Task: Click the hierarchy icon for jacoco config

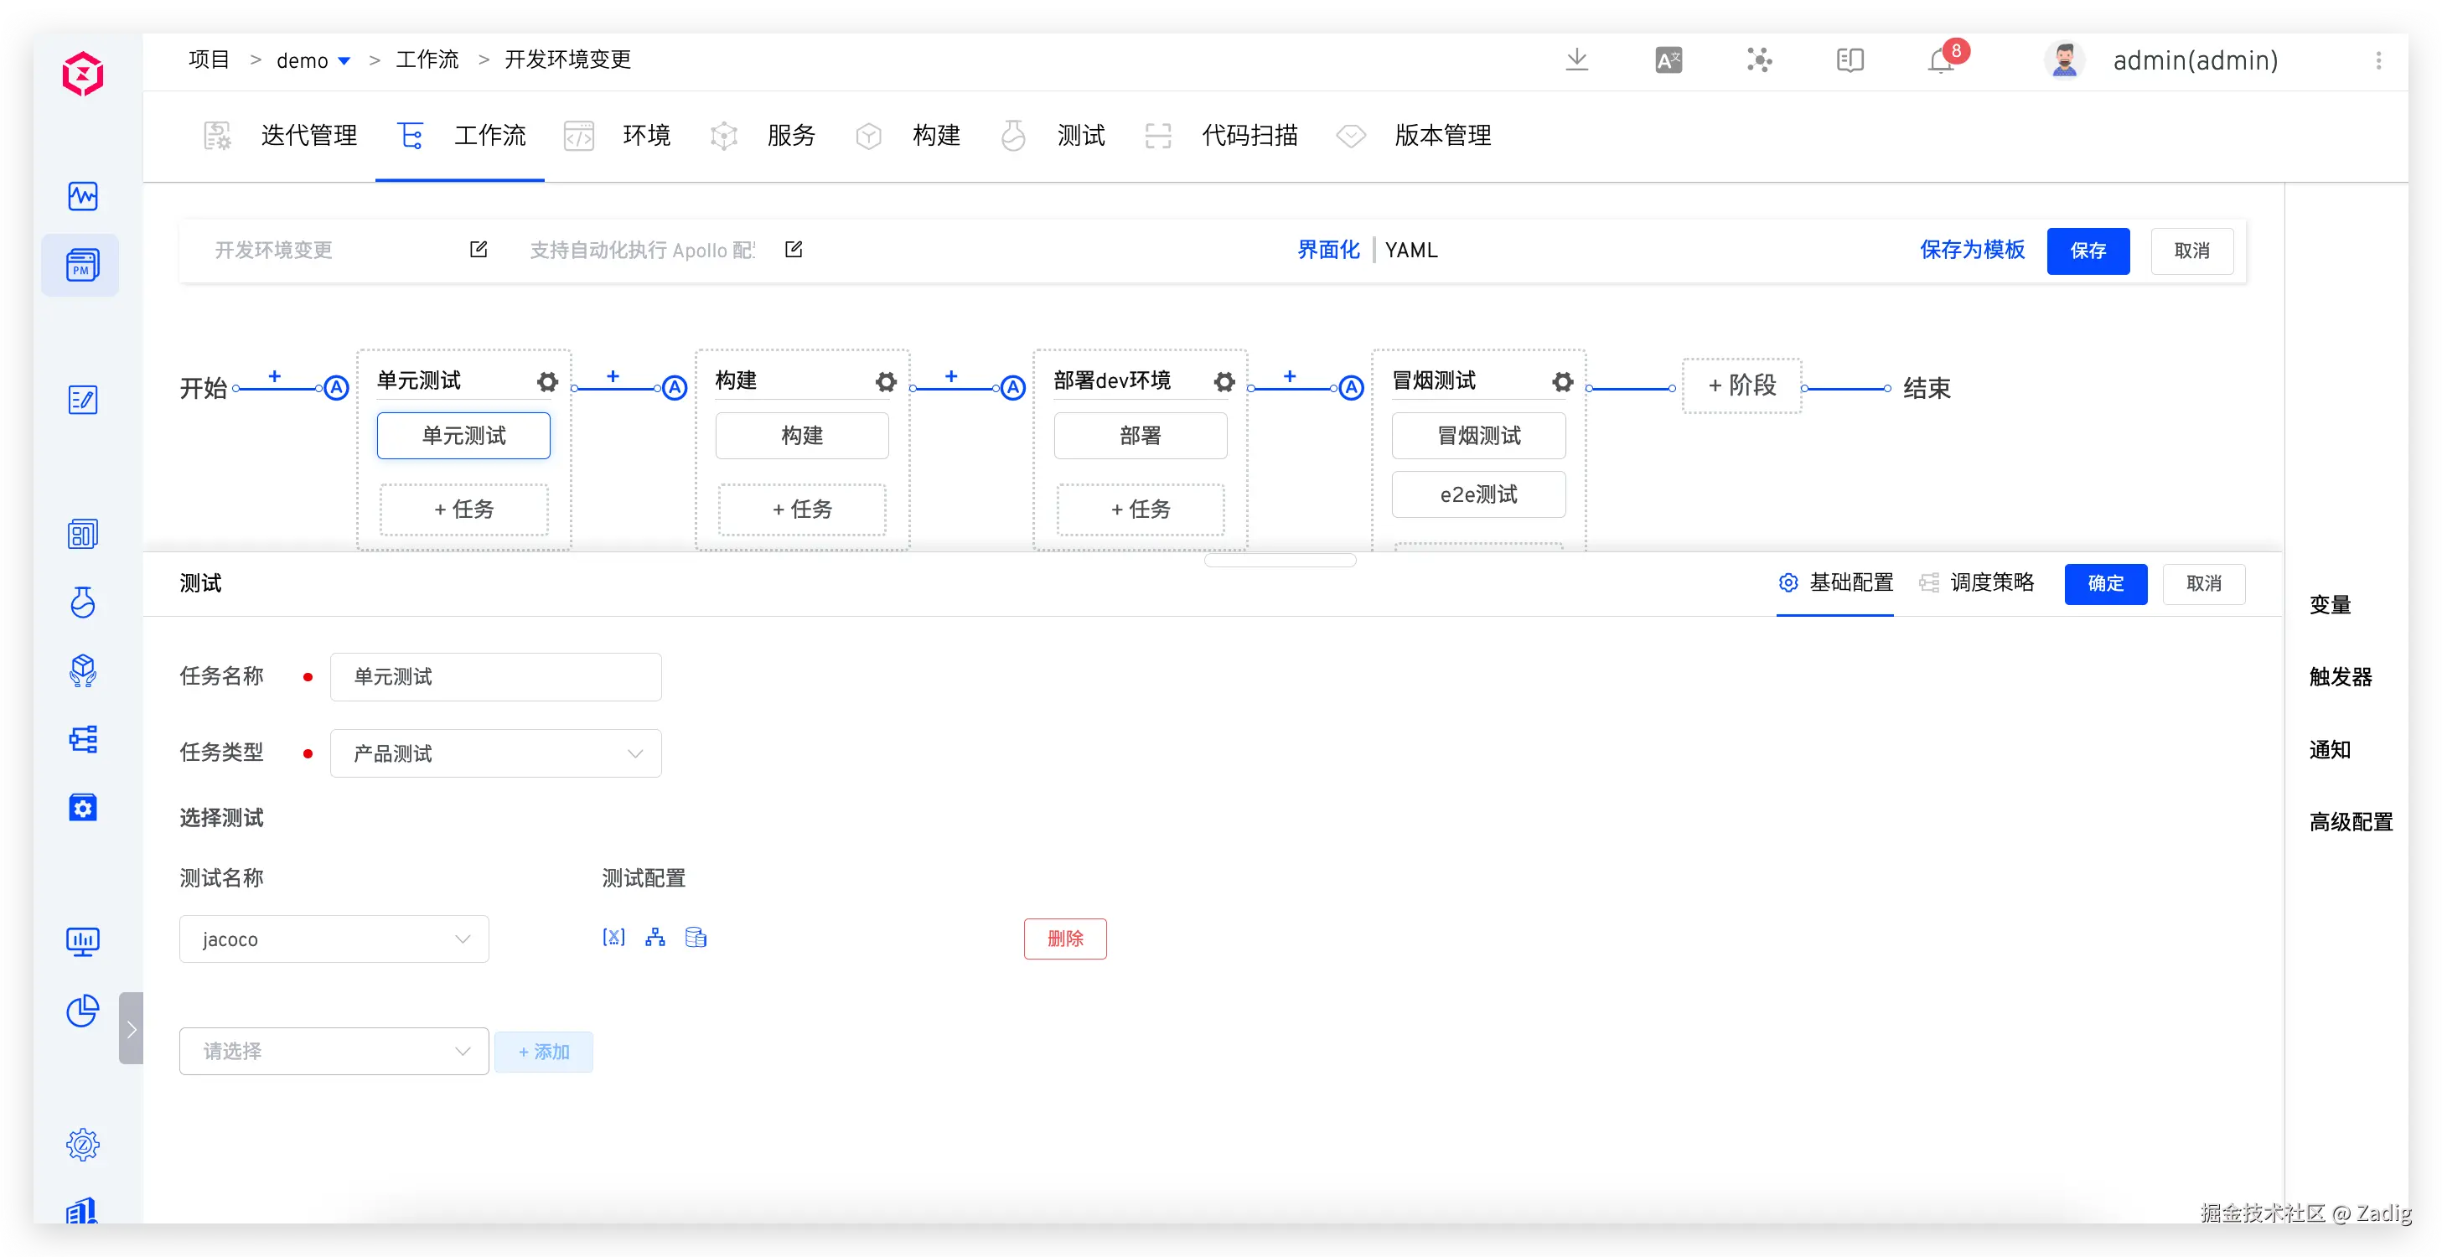Action: pos(655,938)
